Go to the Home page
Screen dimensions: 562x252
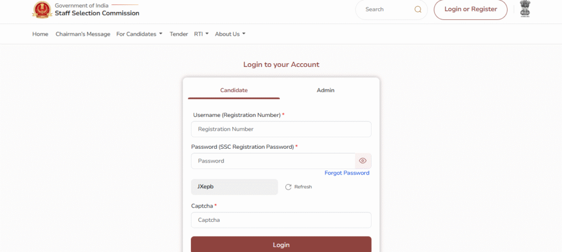pyautogui.click(x=40, y=34)
